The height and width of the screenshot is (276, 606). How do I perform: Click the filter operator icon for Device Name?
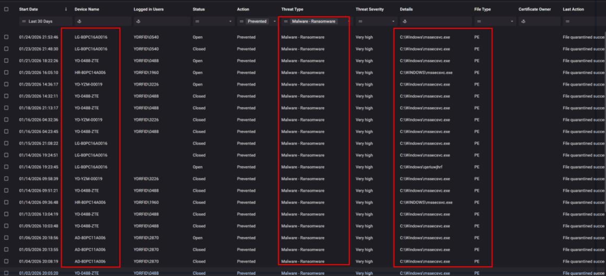[x=79, y=21]
